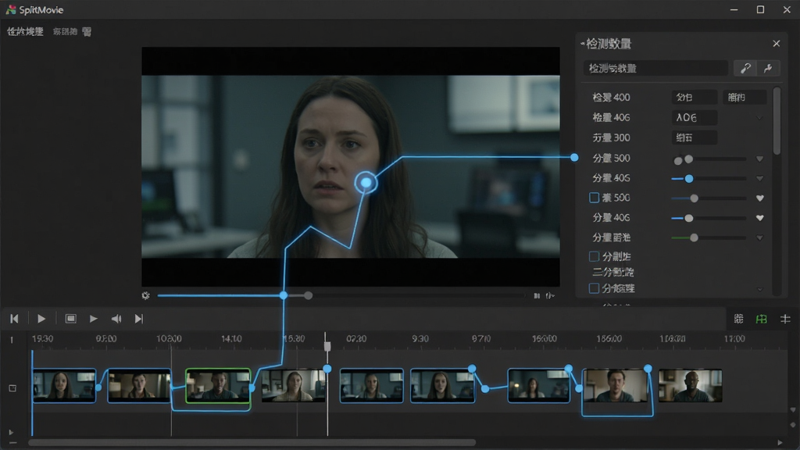The width and height of the screenshot is (800, 450).
Task: Expand the arrow on the green slider row
Action: (x=759, y=237)
